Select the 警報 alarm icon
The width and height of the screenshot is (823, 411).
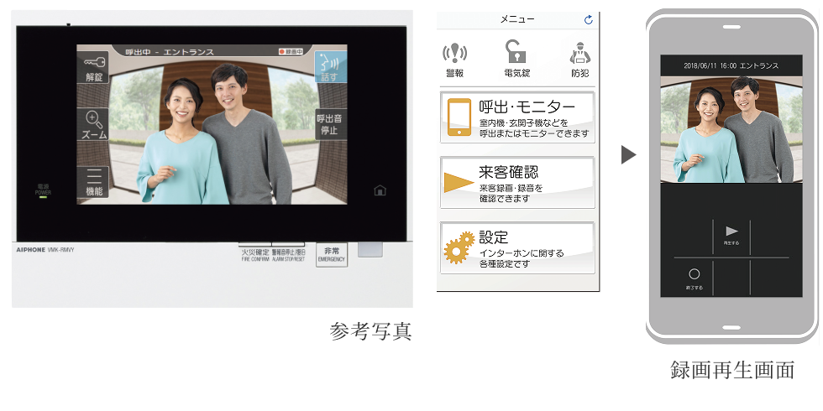pos(454,59)
